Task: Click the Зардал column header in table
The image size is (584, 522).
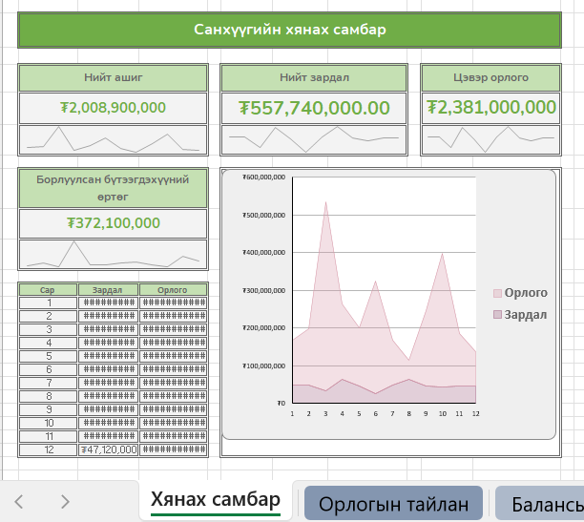Action: point(108,289)
